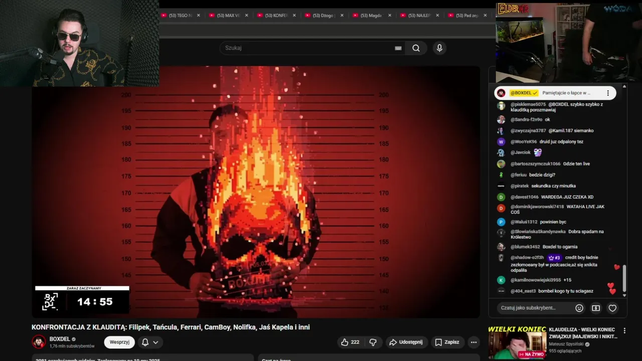
Task: Click the D avatar of @davest1046
Action: pos(501,197)
